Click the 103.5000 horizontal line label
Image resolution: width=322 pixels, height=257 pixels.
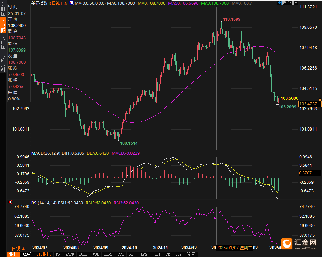click(289, 98)
